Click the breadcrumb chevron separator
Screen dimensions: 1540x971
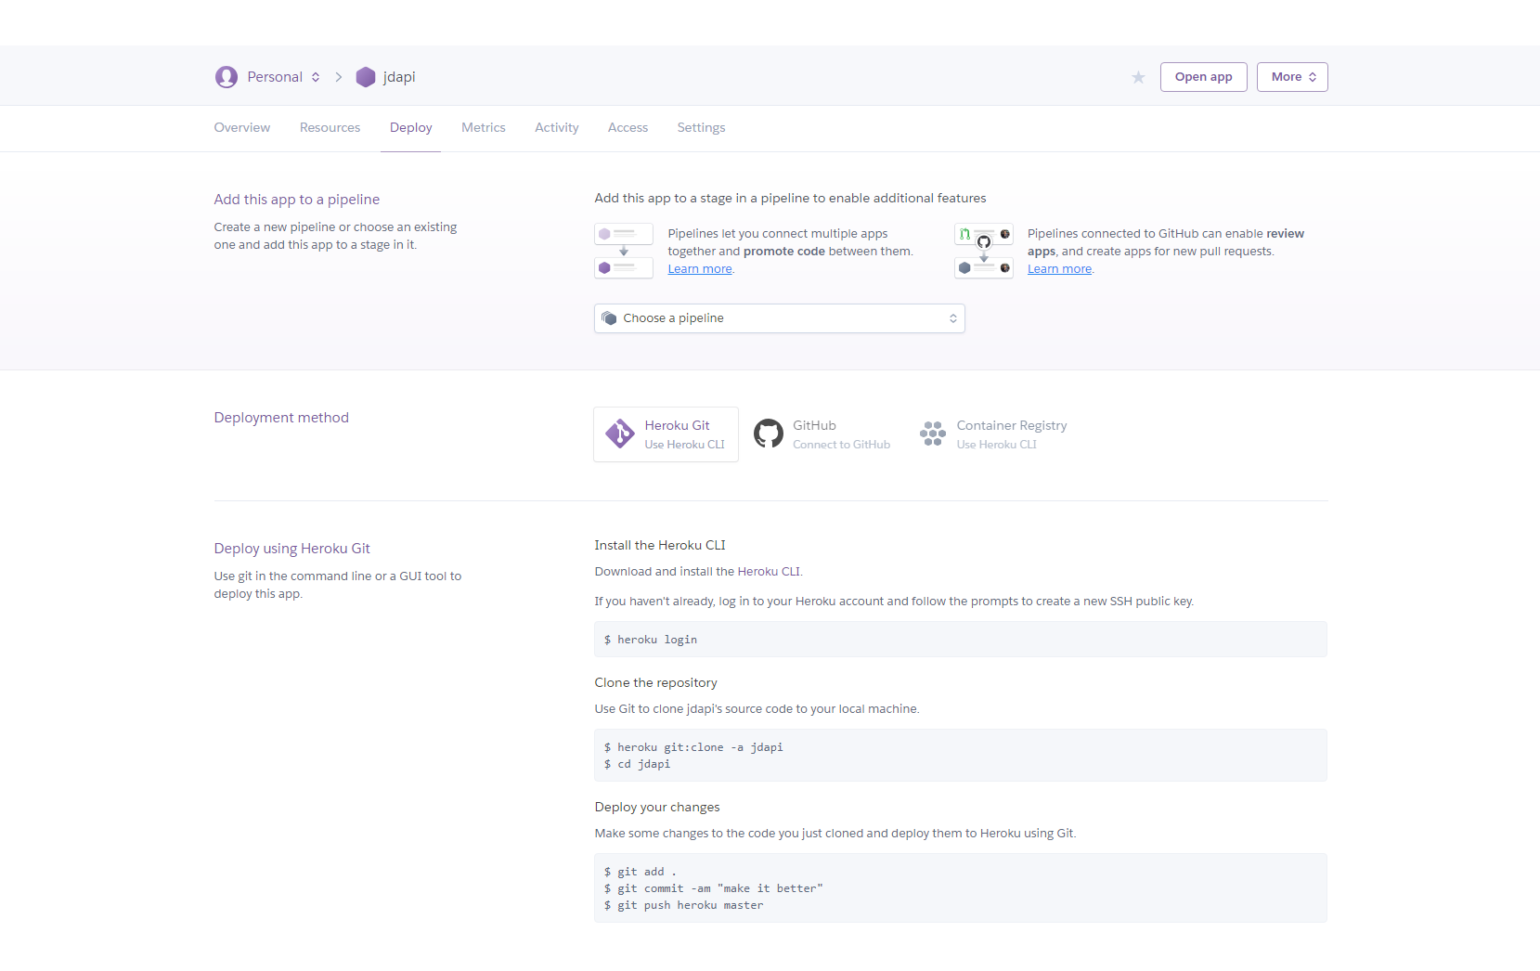(339, 77)
